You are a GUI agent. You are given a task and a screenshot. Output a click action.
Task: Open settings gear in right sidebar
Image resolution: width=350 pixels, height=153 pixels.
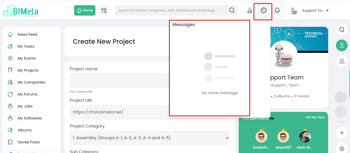342,149
